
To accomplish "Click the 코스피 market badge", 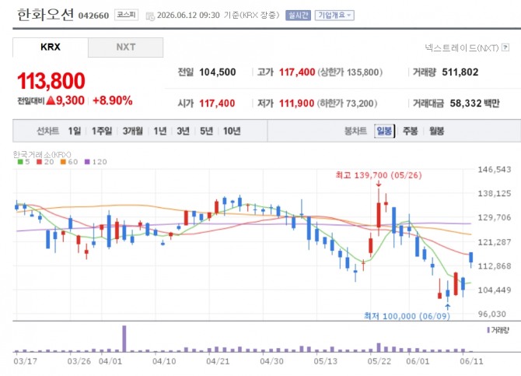I will [126, 15].
